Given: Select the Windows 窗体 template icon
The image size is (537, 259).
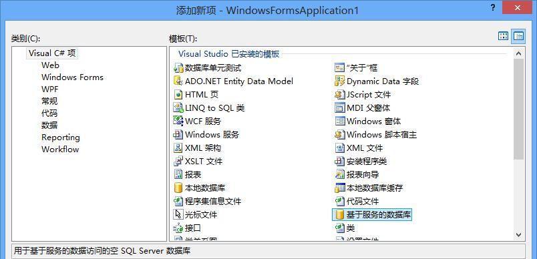Looking at the screenshot, I should 339,121.
